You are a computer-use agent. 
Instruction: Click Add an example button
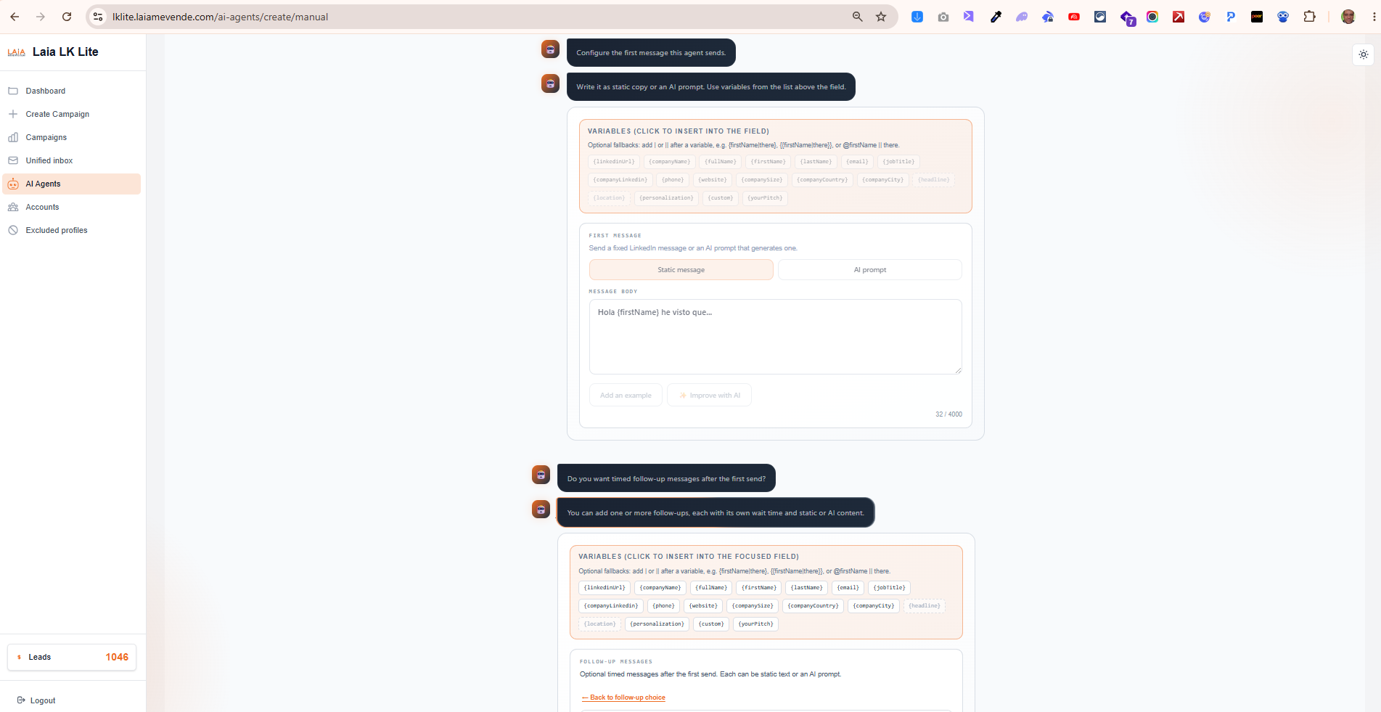(626, 396)
